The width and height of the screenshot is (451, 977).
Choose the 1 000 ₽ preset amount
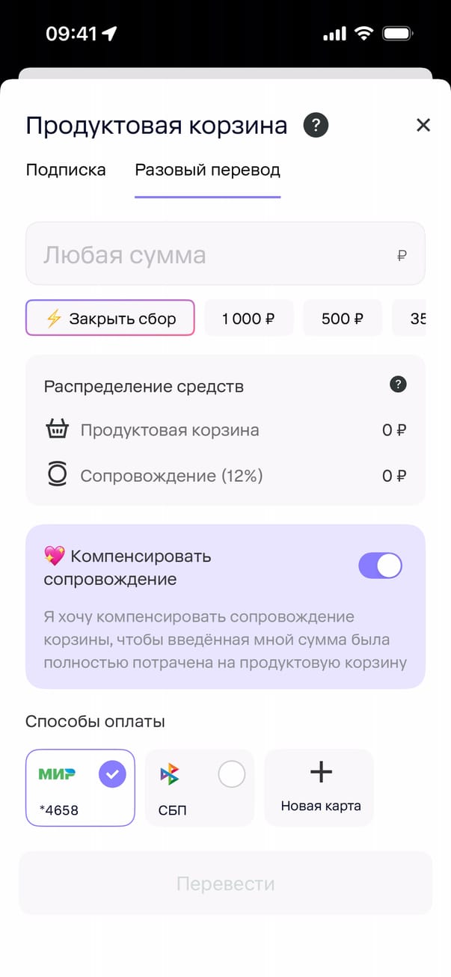pyautogui.click(x=248, y=319)
